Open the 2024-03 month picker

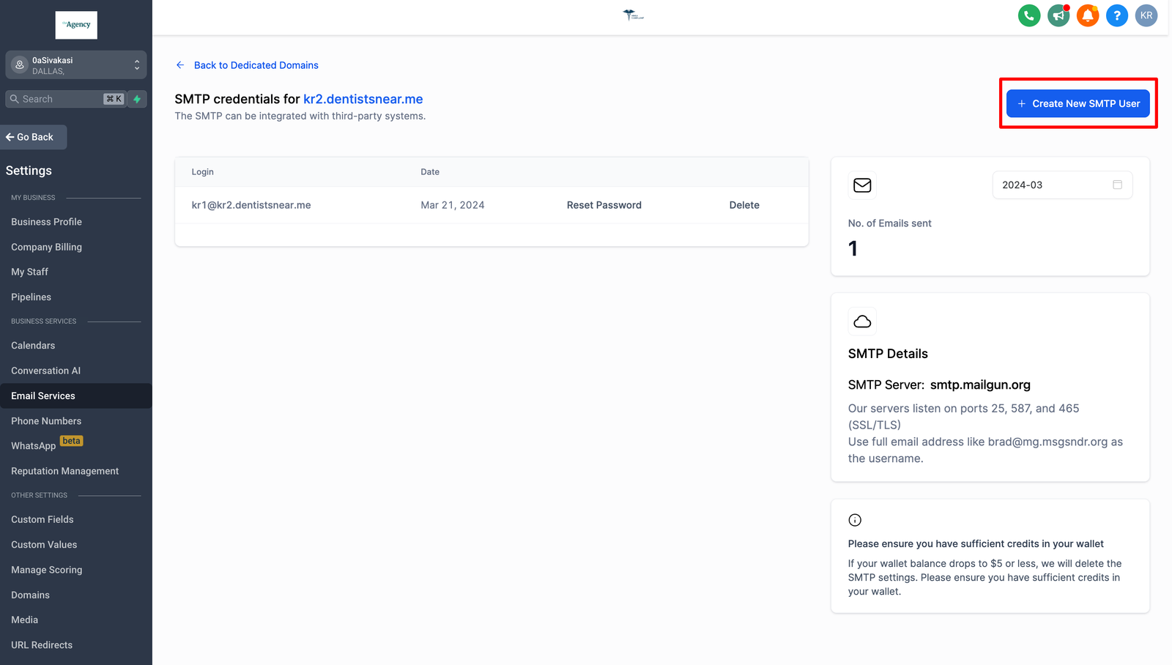[x=1053, y=185]
